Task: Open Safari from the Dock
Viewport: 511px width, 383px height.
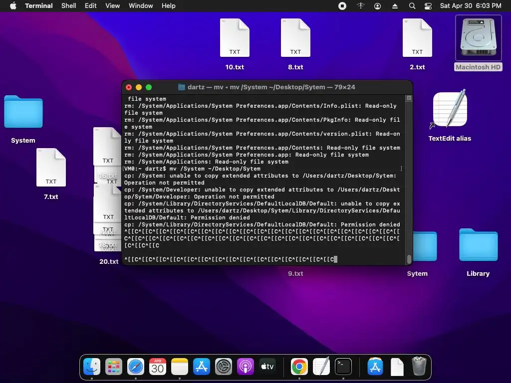Action: 136,367
